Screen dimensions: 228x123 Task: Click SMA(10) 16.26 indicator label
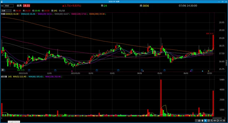point(29,14)
